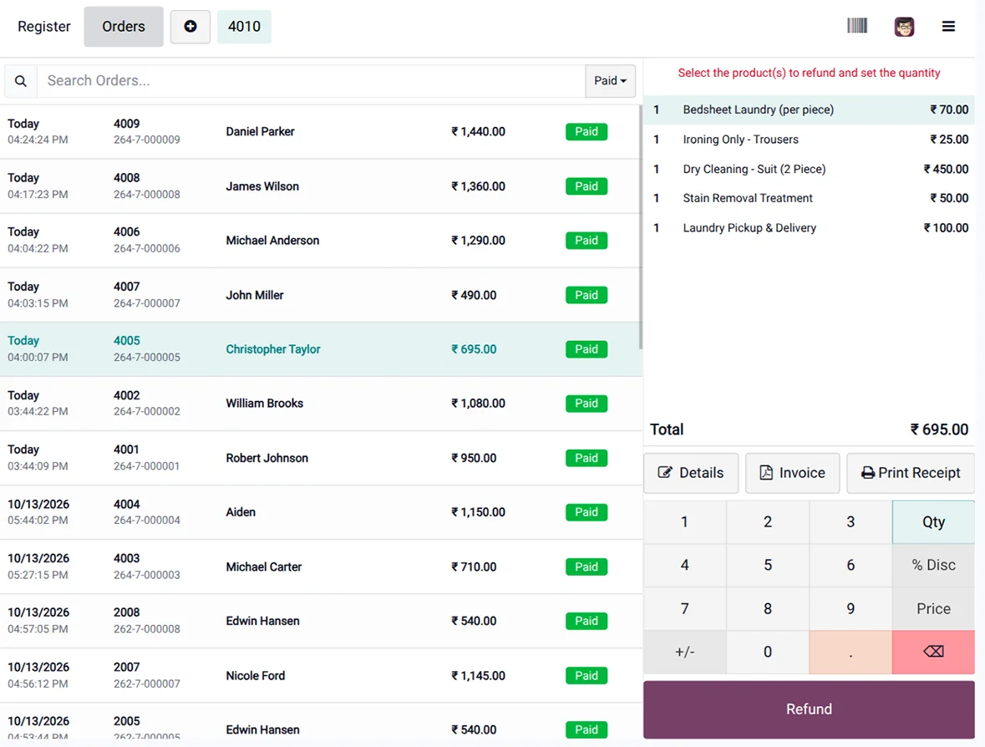The image size is (985, 747).
Task: Tap numpad key 0
Action: coord(768,652)
